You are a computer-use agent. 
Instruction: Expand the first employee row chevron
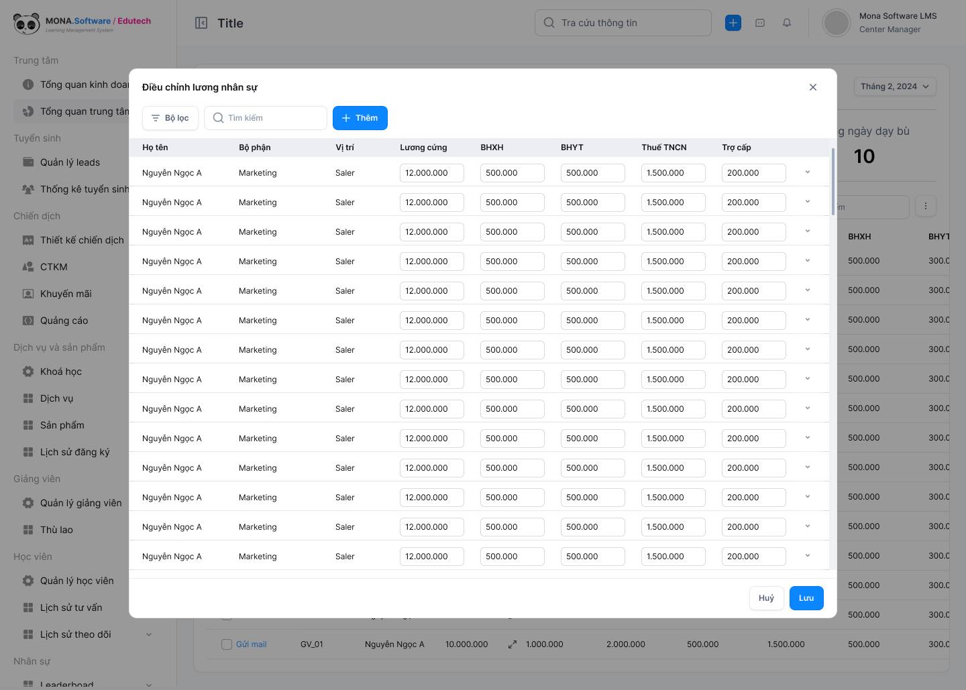[808, 172]
